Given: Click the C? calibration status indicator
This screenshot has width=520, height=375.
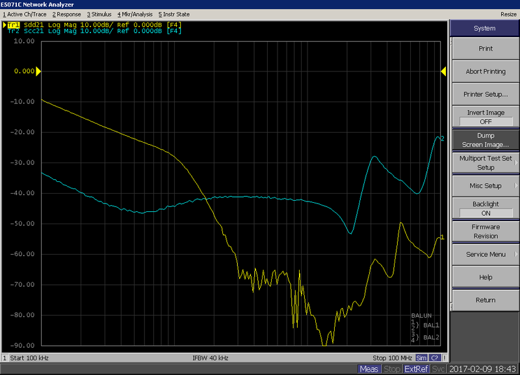Looking at the screenshot, I should point(435,358).
